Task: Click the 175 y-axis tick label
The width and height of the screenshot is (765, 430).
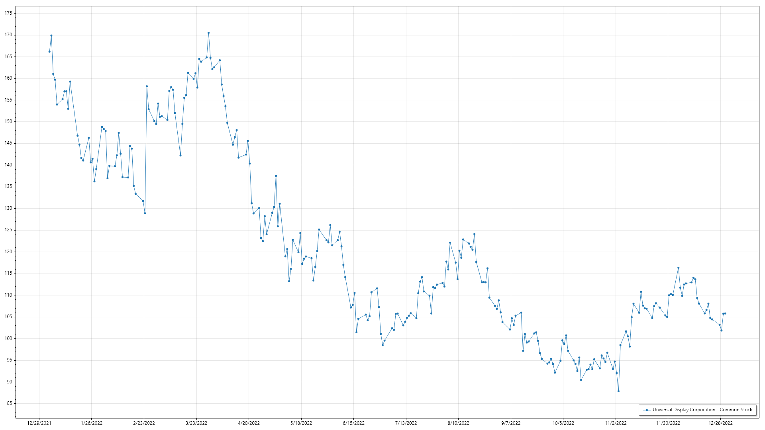Action: click(x=8, y=13)
